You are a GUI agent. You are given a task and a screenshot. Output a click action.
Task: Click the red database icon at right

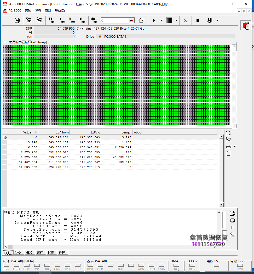[246, 25]
